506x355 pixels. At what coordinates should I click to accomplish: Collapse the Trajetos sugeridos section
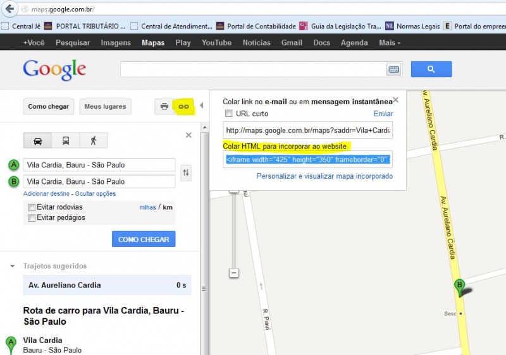click(12, 266)
